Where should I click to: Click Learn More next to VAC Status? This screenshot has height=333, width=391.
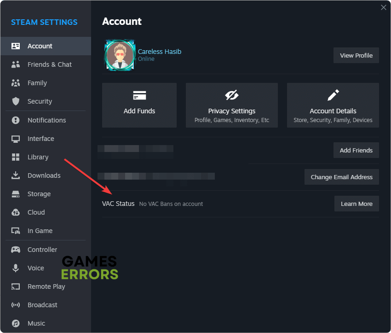pos(356,204)
